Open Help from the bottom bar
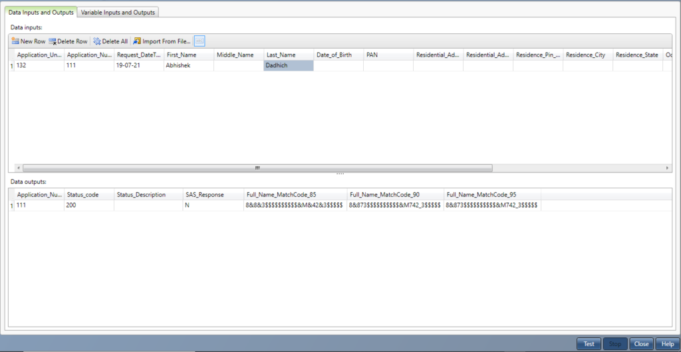 667,344
